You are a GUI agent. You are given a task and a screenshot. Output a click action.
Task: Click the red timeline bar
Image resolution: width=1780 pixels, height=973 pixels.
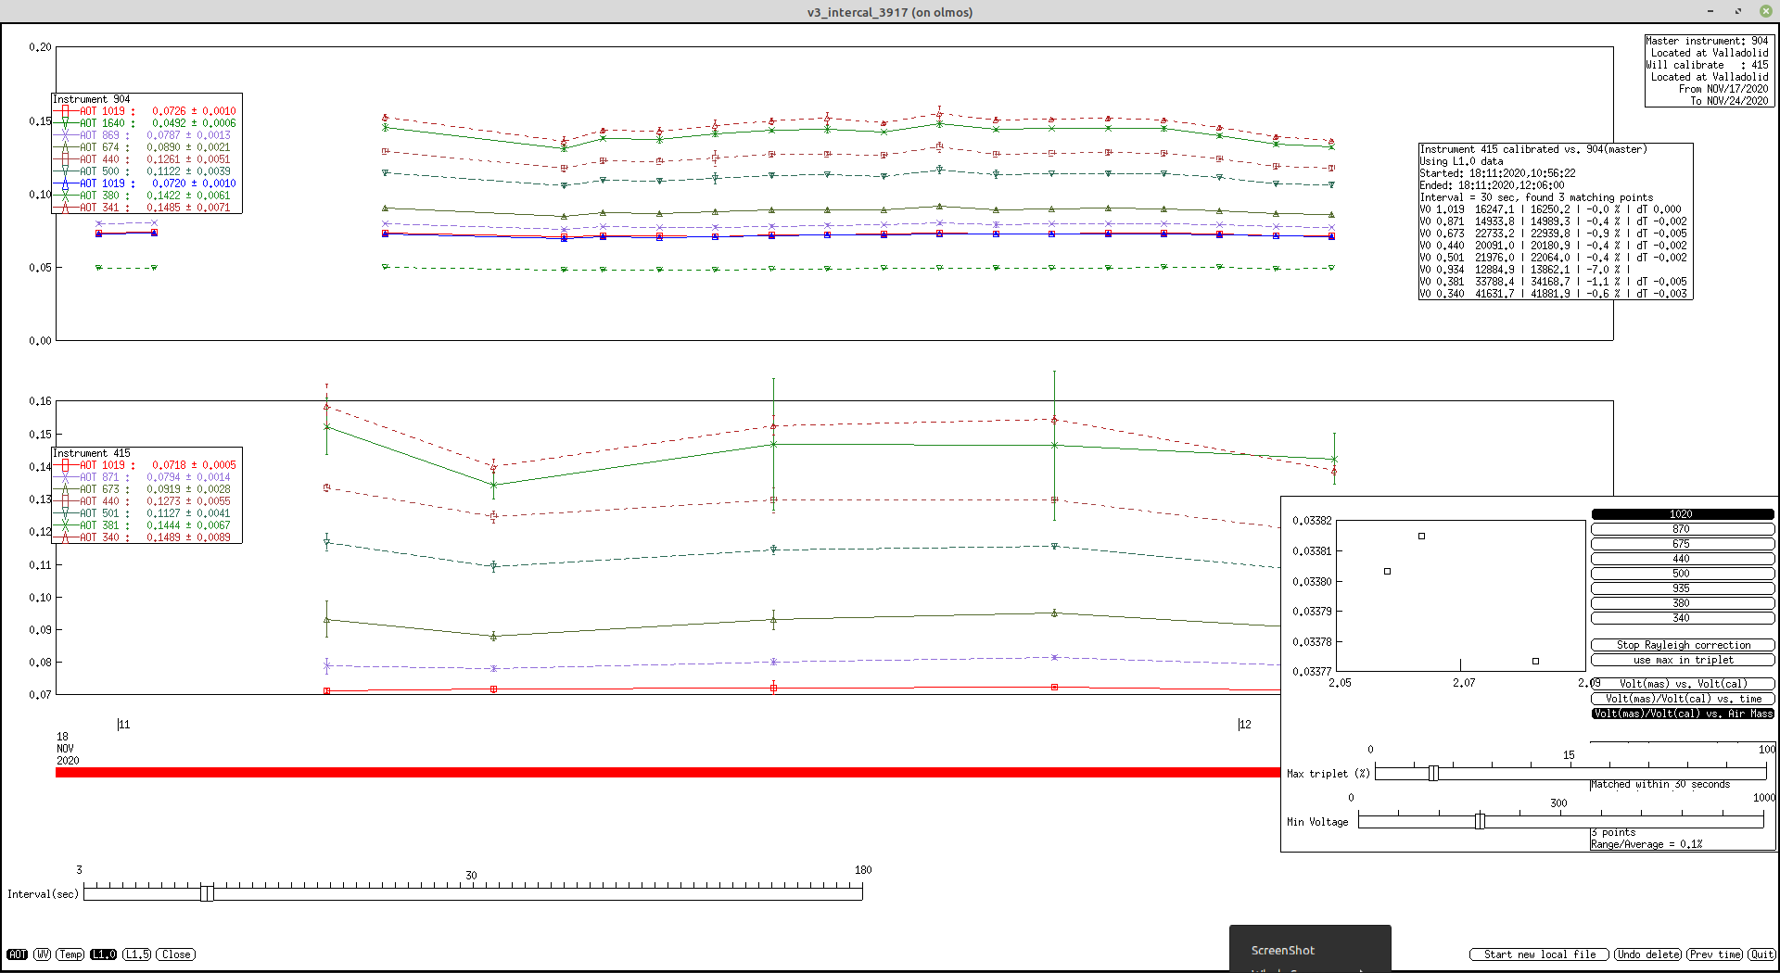pos(667,772)
